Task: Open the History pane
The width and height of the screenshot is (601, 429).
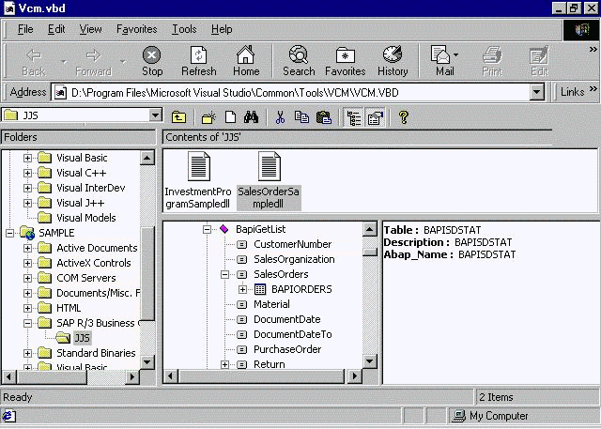Action: pos(393,61)
